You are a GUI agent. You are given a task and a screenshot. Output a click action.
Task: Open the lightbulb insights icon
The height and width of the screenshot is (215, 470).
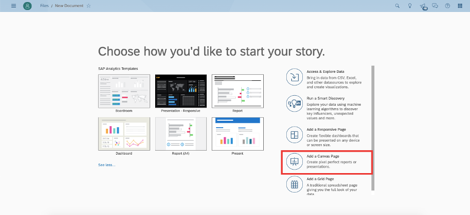[410, 5]
